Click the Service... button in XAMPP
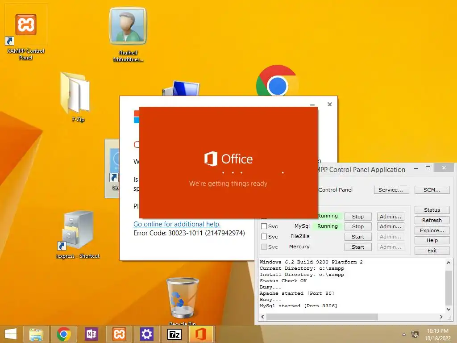Screen dimensions: 457x343 pyautogui.click(x=391, y=190)
